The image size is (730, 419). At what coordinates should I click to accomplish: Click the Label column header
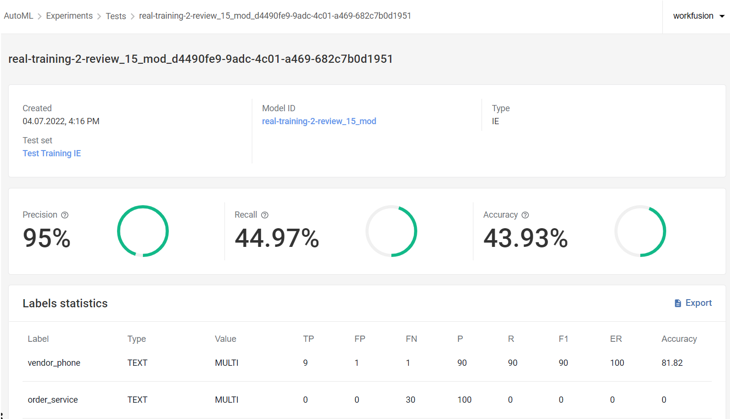(38, 339)
